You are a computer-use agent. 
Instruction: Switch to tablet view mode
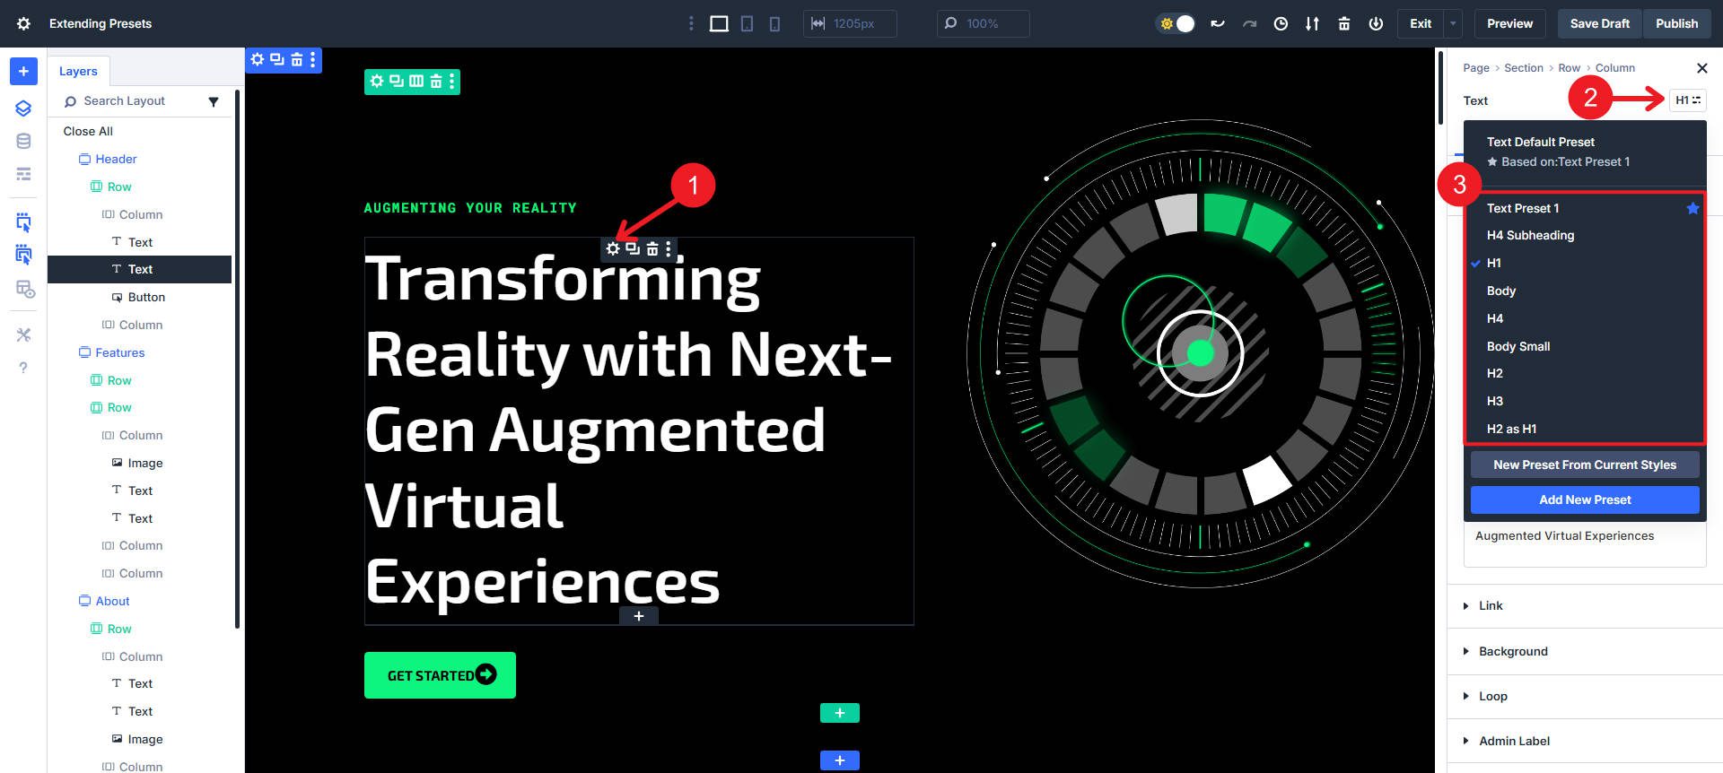747,24
